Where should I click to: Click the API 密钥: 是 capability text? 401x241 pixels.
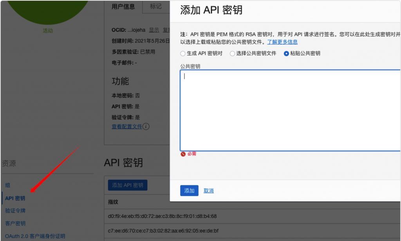pos(125,106)
